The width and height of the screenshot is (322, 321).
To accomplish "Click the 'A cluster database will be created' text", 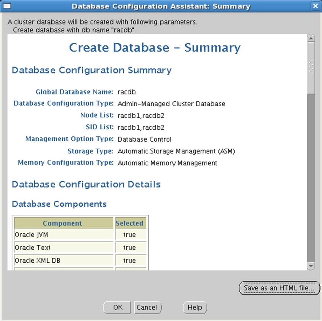I will coord(102,22).
